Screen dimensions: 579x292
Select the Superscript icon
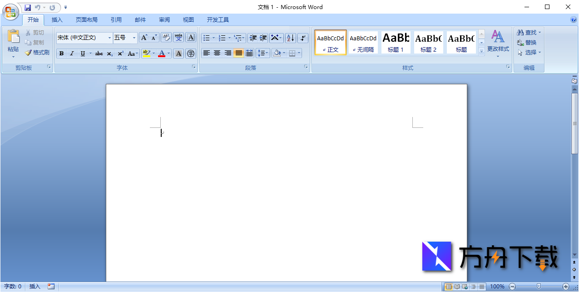(x=119, y=54)
